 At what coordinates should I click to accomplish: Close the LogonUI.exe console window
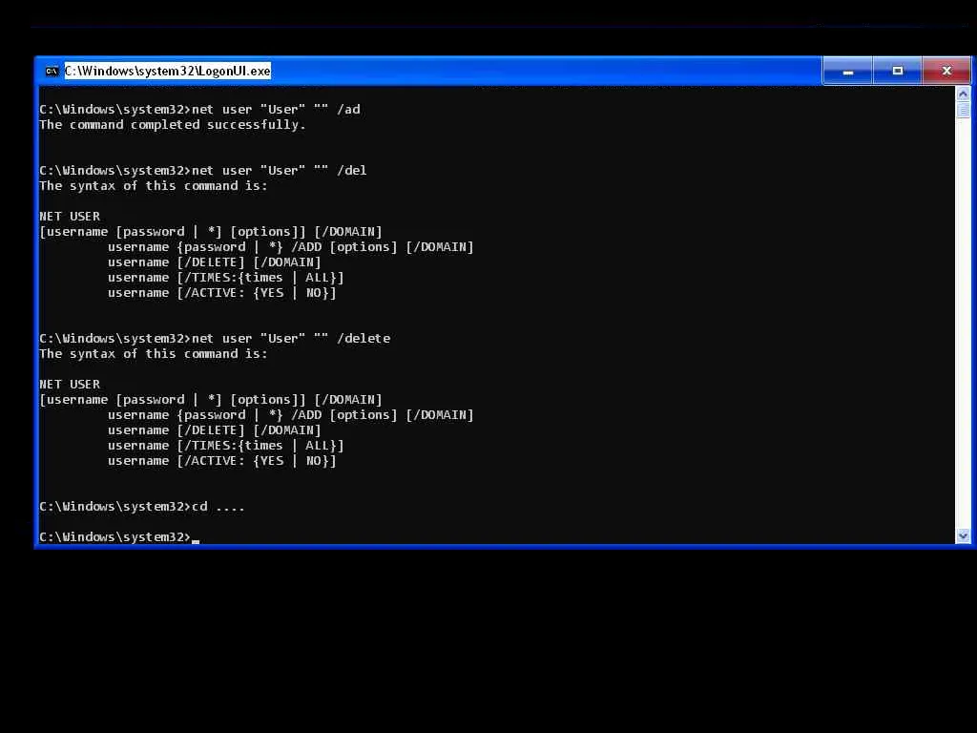[x=946, y=71]
